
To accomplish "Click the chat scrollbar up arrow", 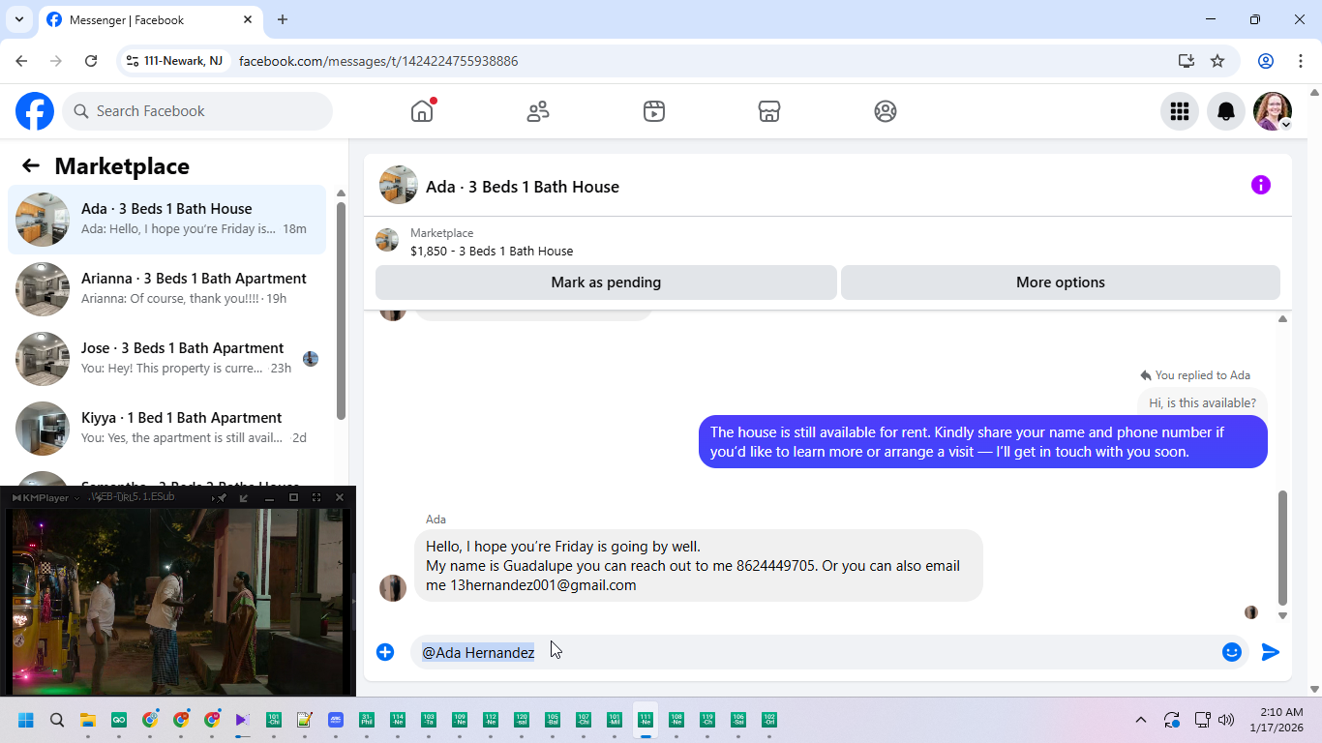I will click(x=1282, y=318).
